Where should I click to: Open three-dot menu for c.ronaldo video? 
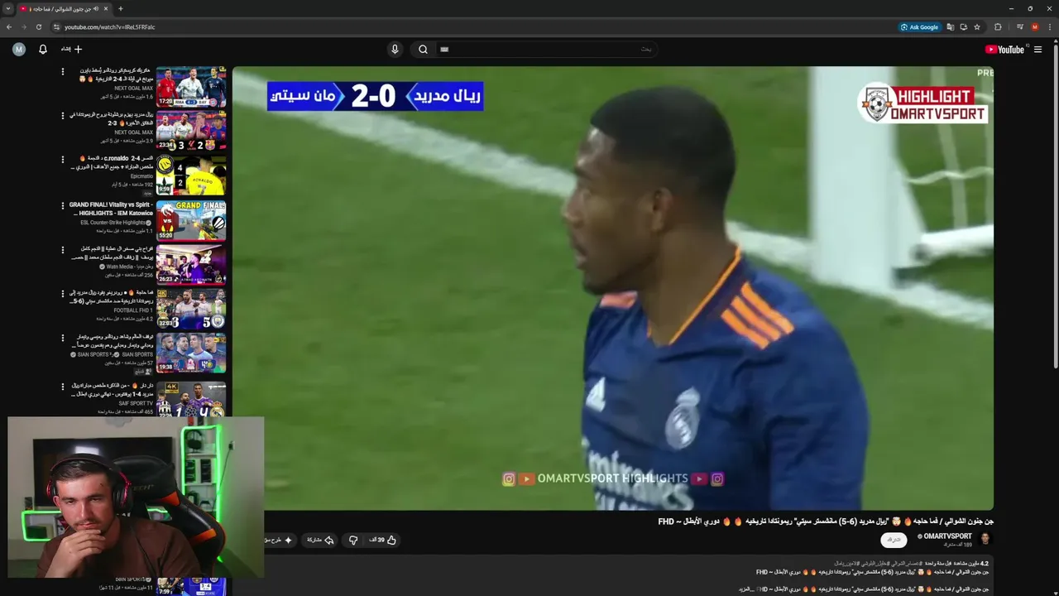(x=62, y=160)
